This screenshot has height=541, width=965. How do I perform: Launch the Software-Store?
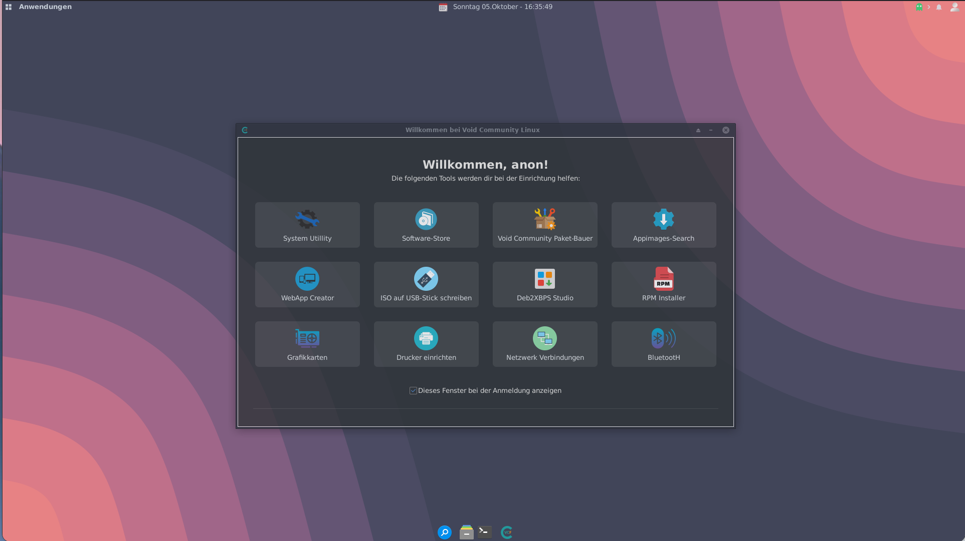426,225
